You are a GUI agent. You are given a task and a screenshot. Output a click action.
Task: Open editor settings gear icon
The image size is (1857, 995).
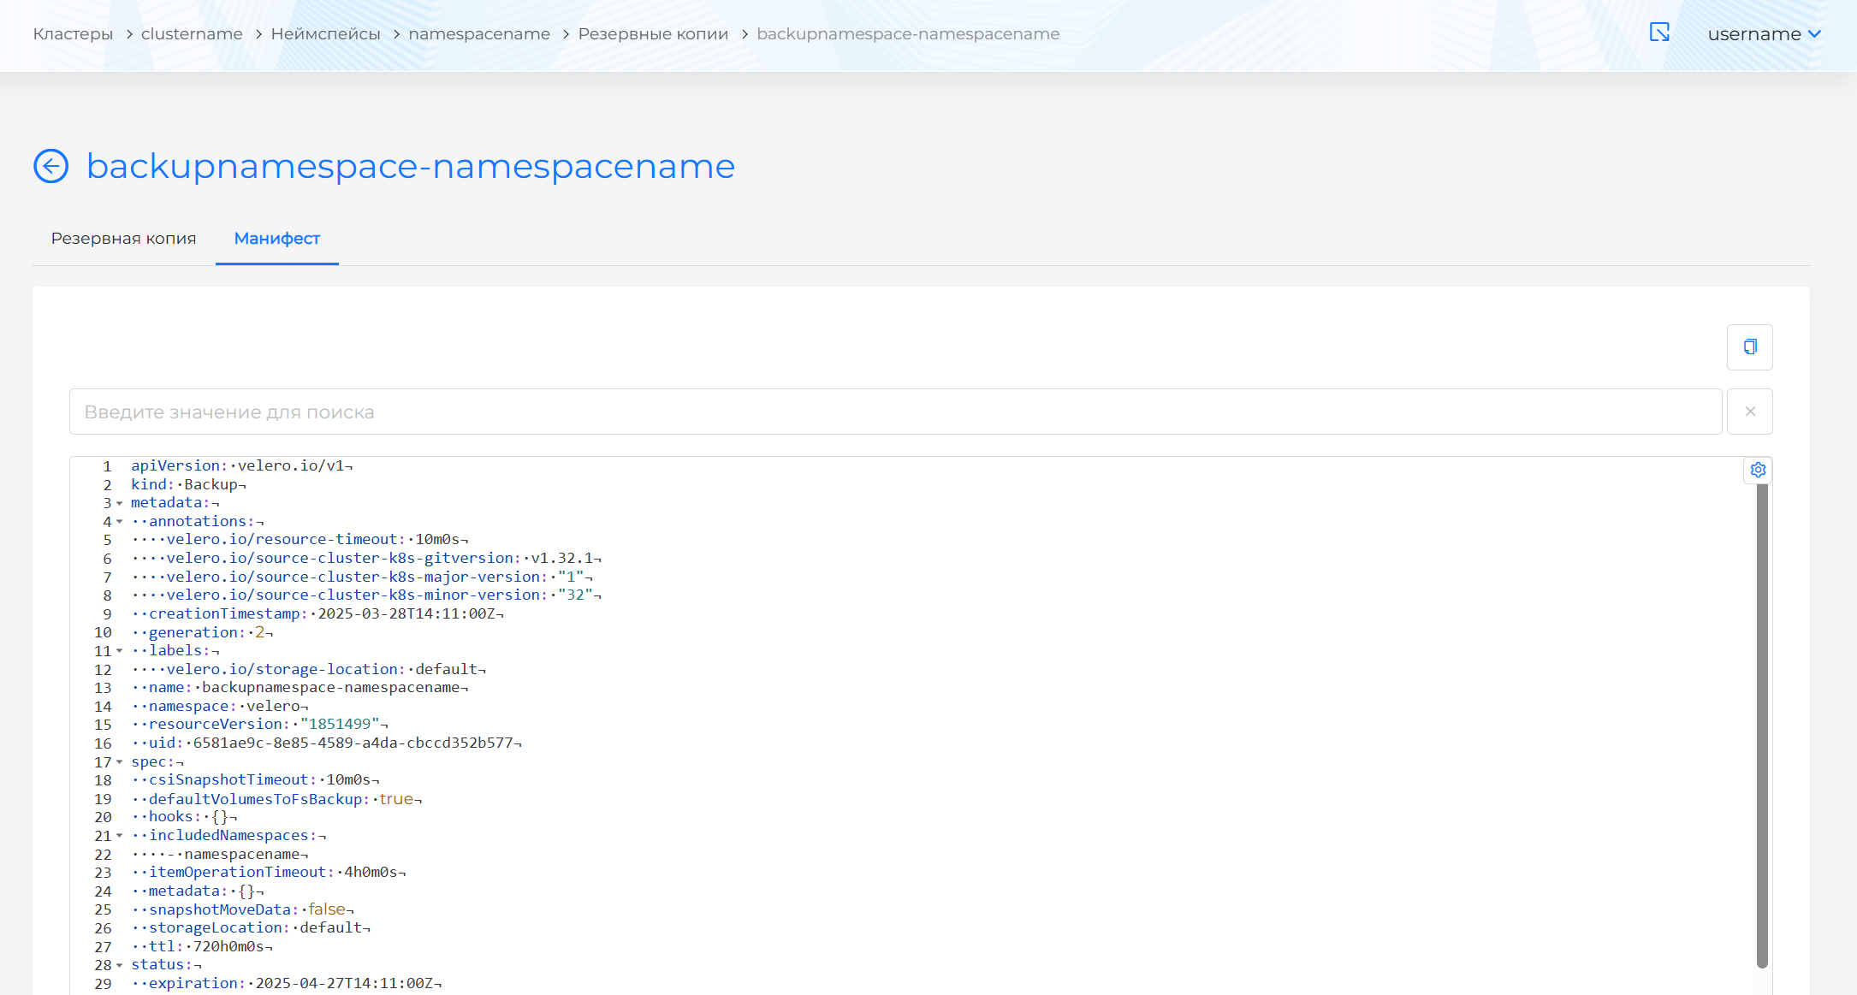tap(1758, 470)
